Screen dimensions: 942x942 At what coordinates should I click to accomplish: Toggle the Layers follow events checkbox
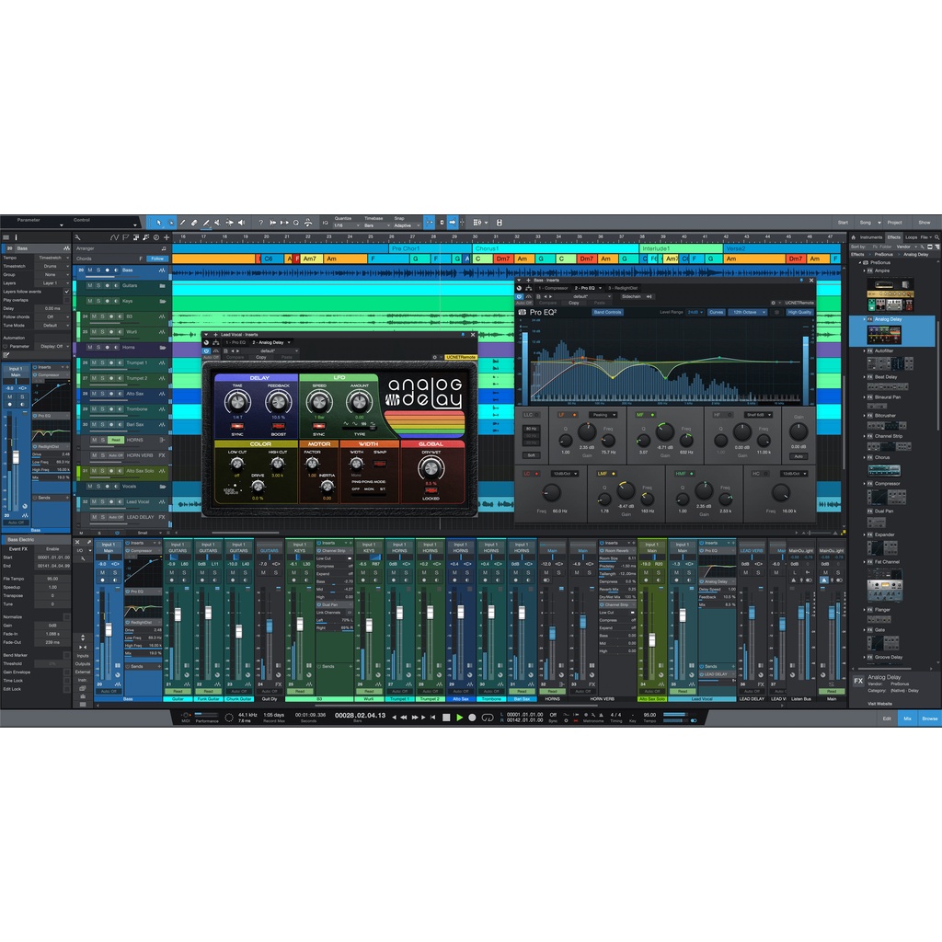pos(66,292)
